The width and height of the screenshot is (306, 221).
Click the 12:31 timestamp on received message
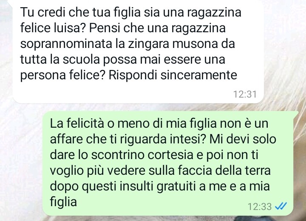(x=245, y=94)
